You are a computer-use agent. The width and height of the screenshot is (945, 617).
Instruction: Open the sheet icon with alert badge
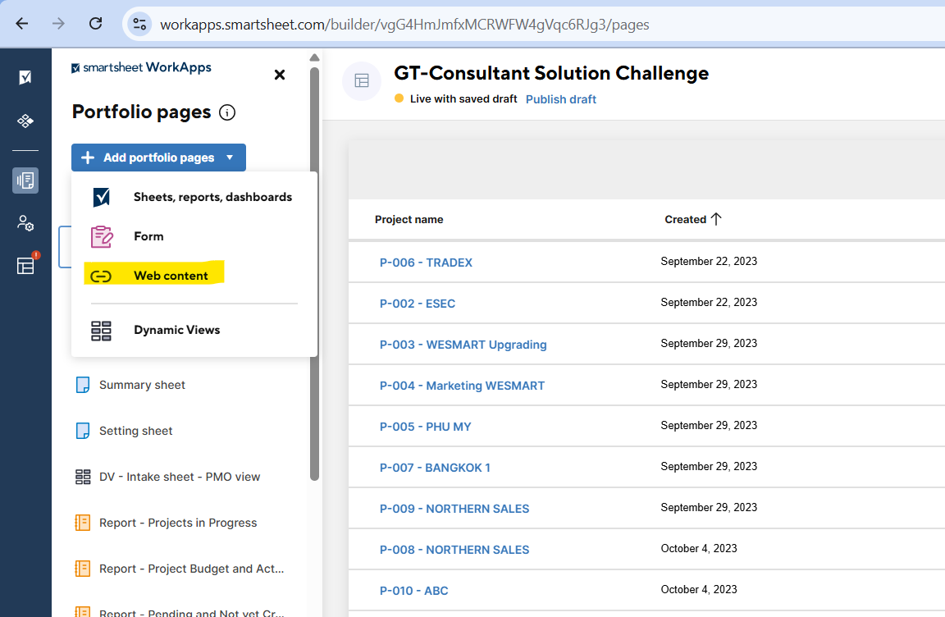click(x=26, y=264)
